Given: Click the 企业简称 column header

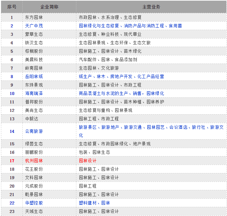Looking at the screenshot, I should click(x=49, y=7).
